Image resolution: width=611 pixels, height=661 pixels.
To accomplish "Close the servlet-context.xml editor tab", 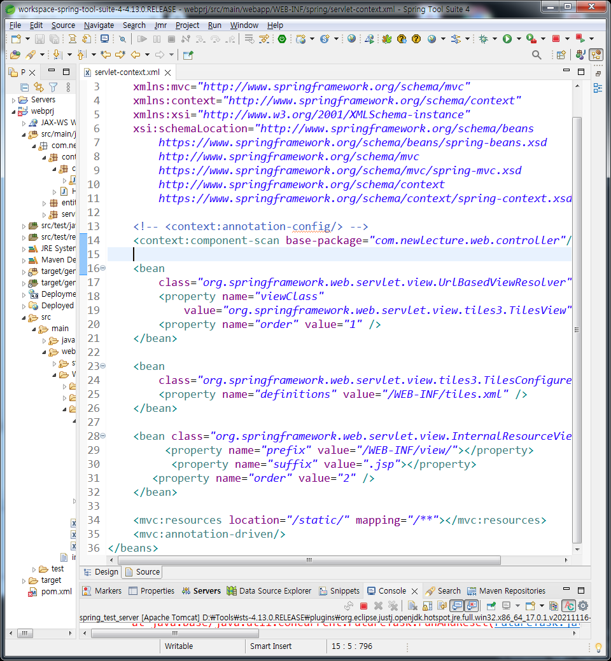I will pos(167,72).
